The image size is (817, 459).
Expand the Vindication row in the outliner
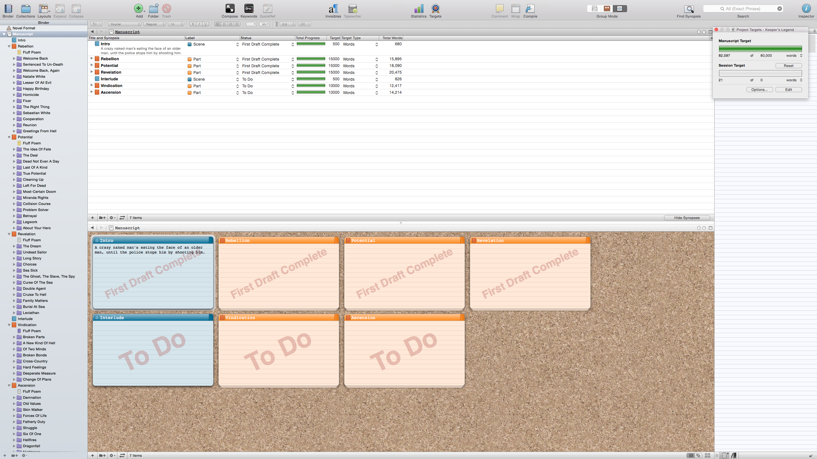[x=92, y=85]
